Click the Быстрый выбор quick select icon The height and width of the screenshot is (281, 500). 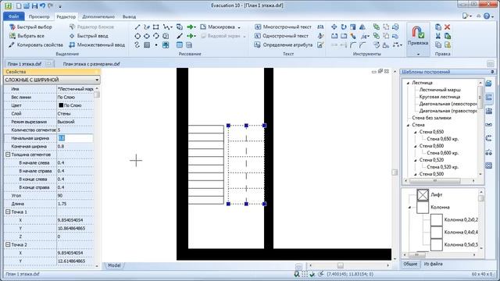(12, 27)
